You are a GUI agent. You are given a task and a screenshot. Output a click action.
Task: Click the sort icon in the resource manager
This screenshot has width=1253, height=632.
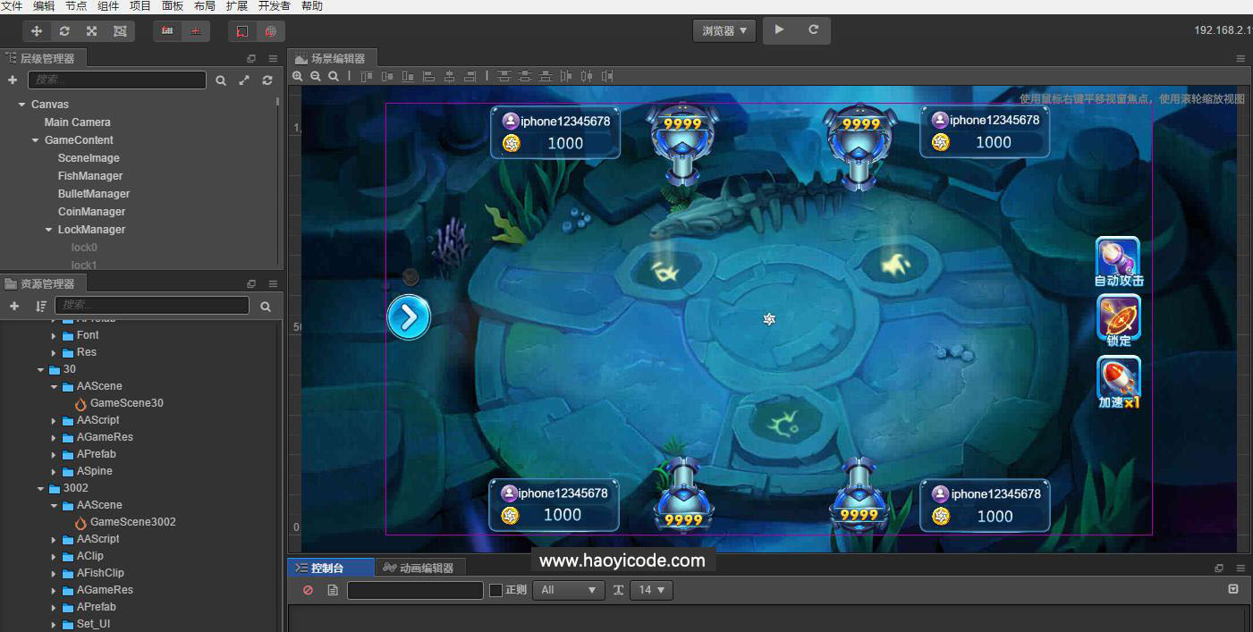pyautogui.click(x=39, y=306)
